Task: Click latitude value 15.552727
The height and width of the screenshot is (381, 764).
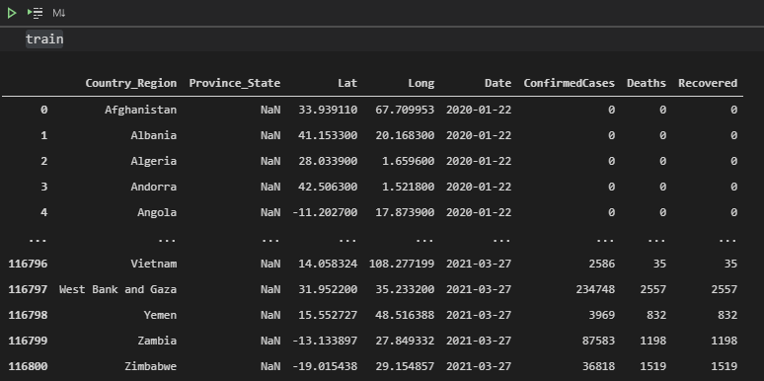Action: (328, 315)
